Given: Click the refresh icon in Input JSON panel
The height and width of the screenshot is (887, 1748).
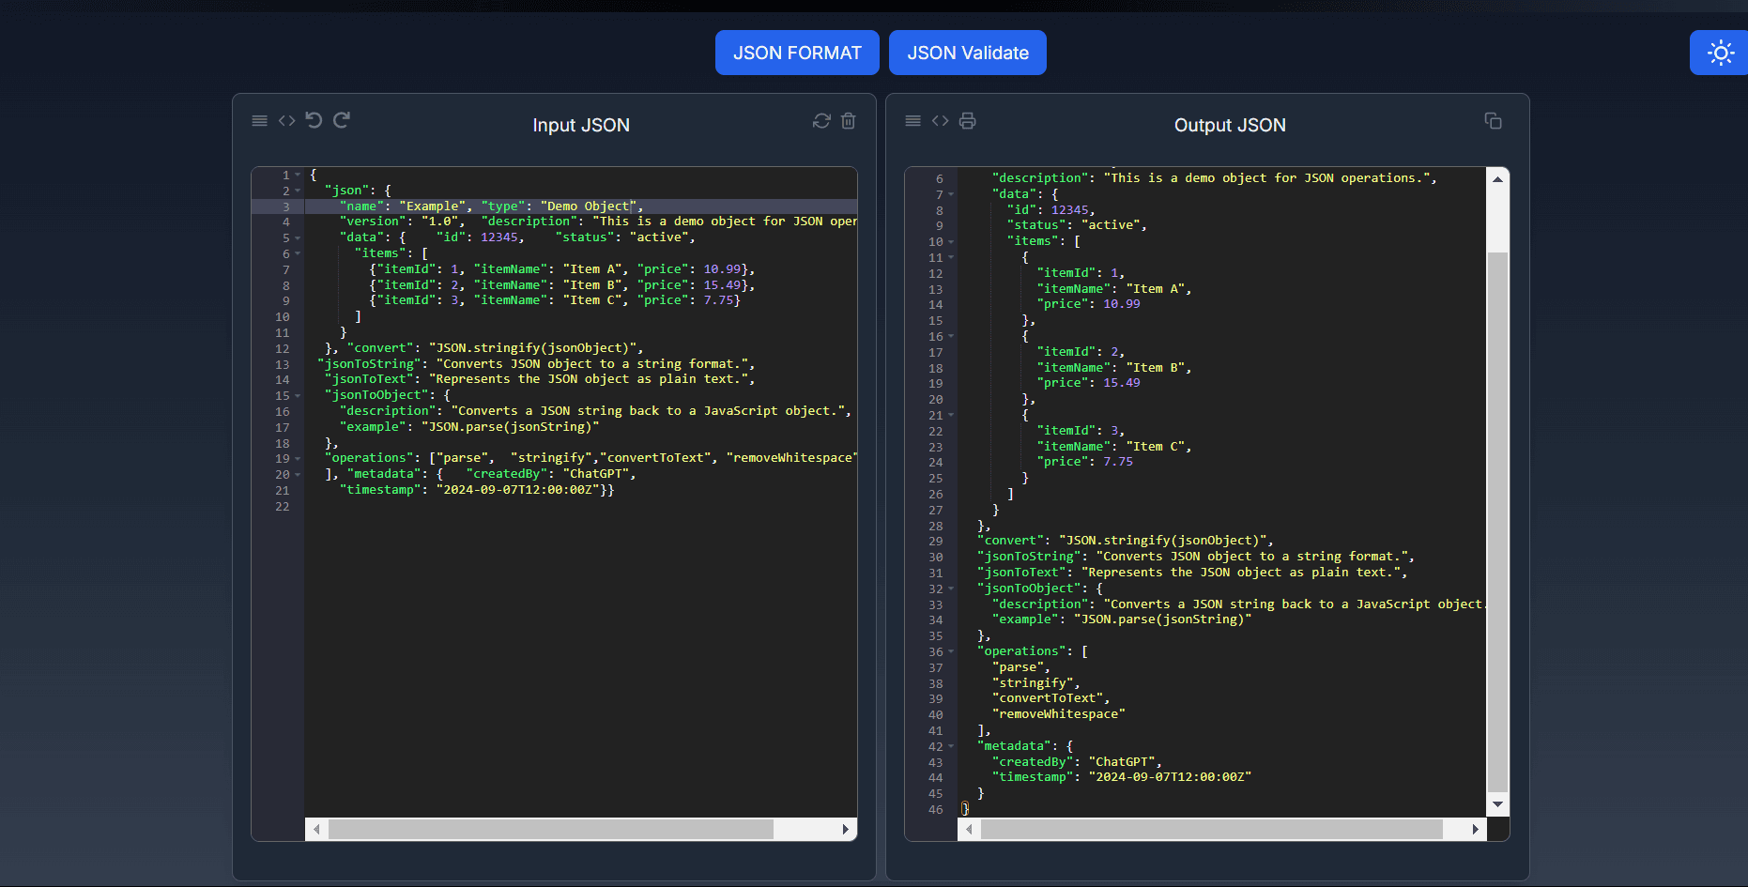Looking at the screenshot, I should coord(821,120).
